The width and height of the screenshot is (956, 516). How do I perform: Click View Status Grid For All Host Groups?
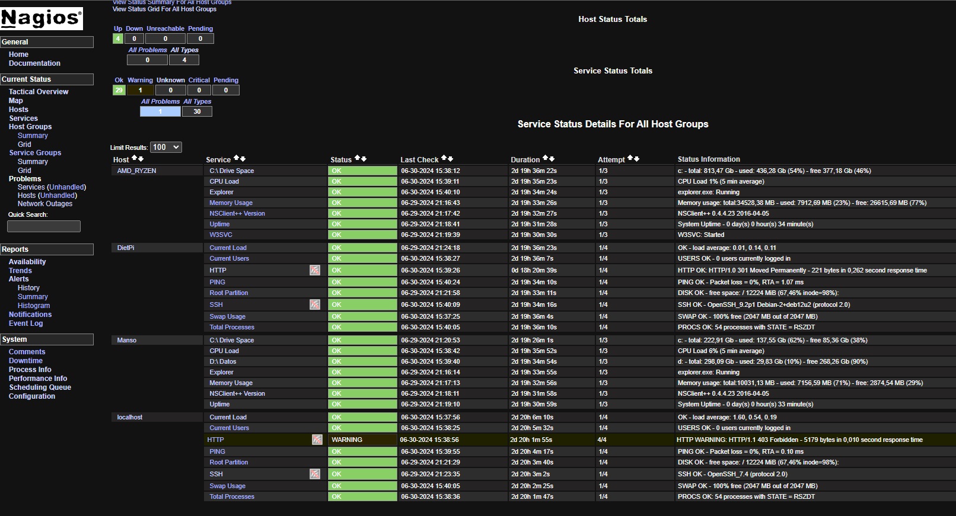(x=164, y=9)
